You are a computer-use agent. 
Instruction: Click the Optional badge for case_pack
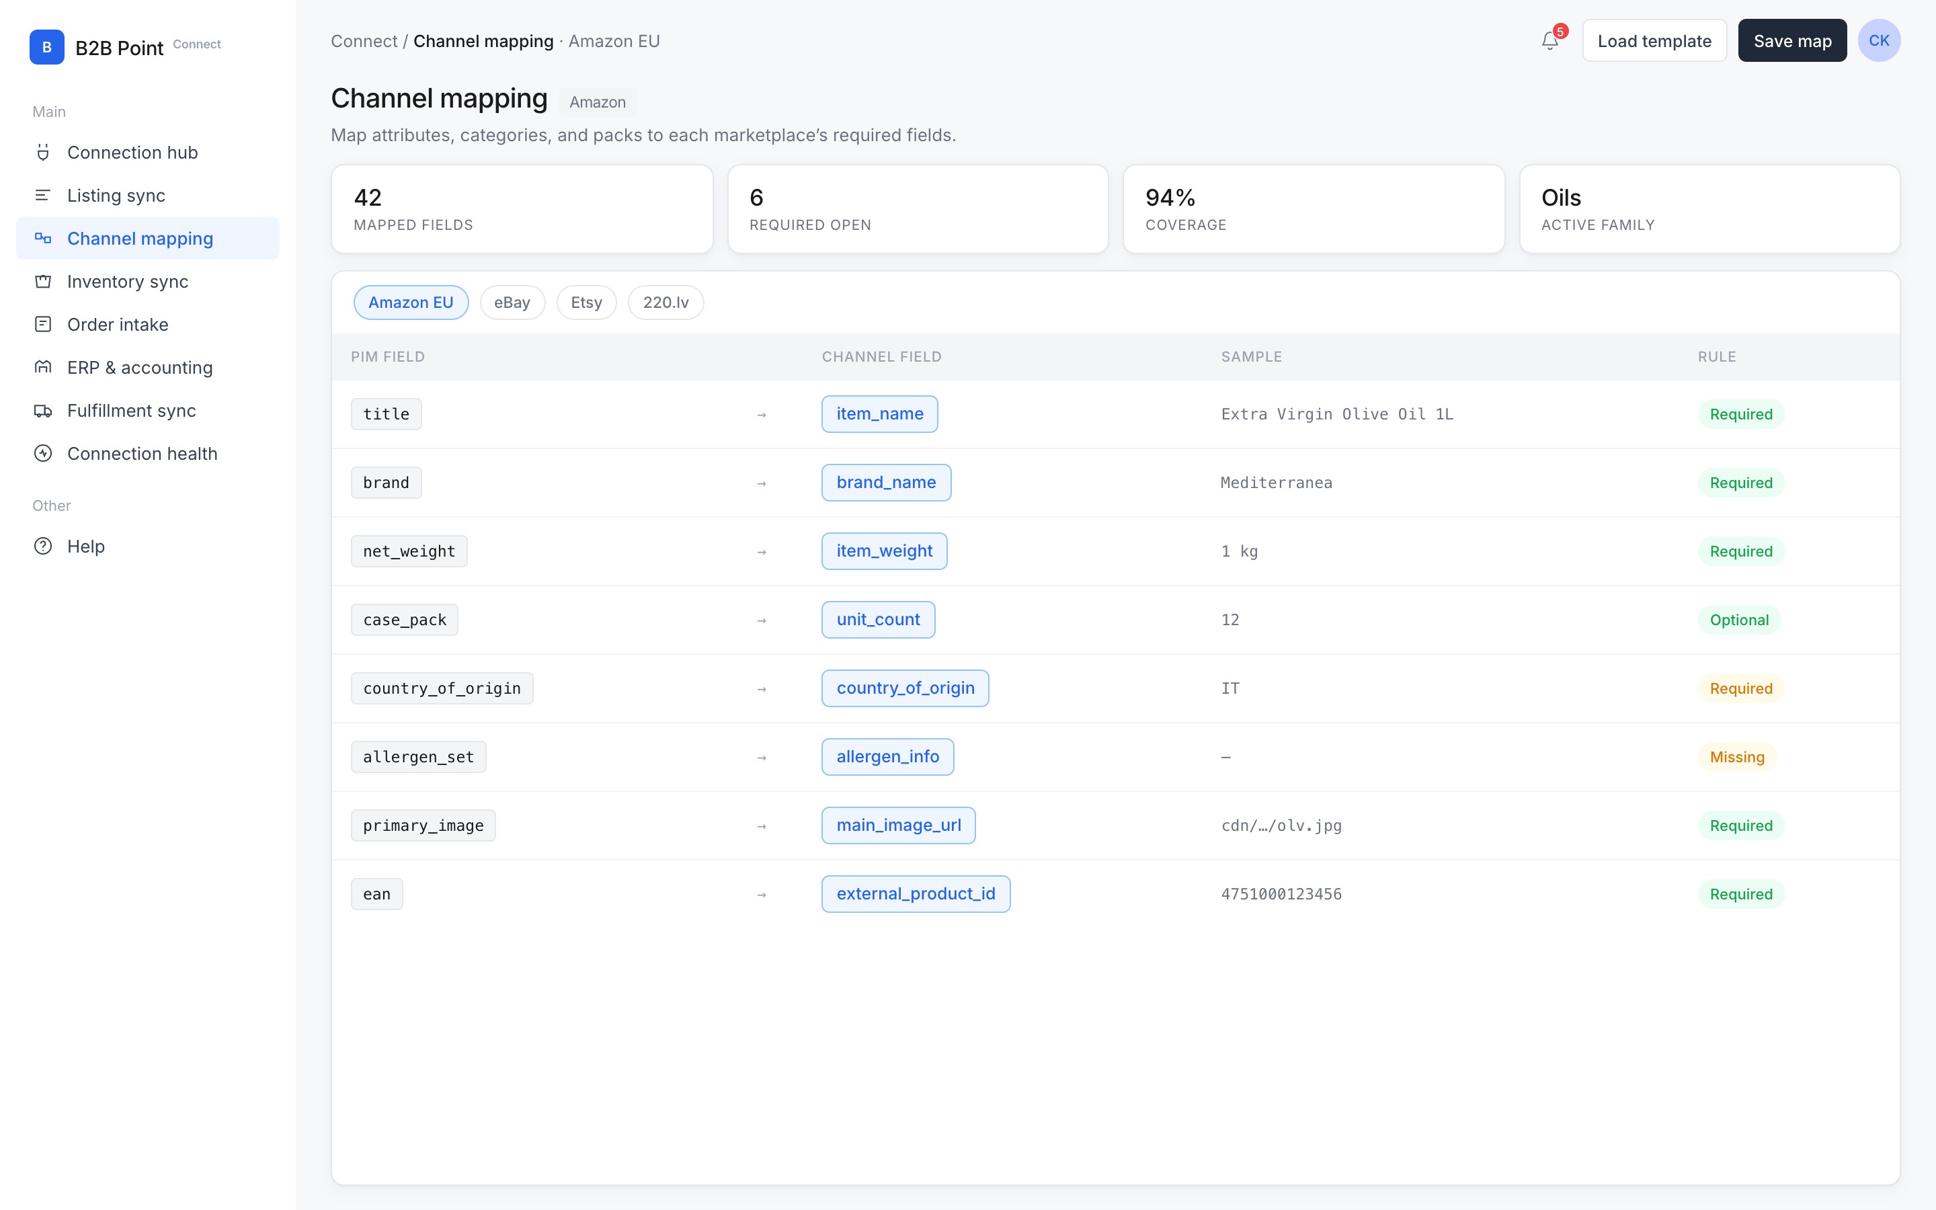[x=1739, y=619]
